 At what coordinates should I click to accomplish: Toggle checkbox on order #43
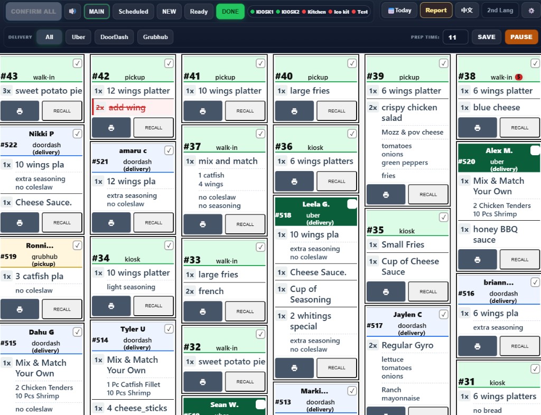(x=77, y=63)
